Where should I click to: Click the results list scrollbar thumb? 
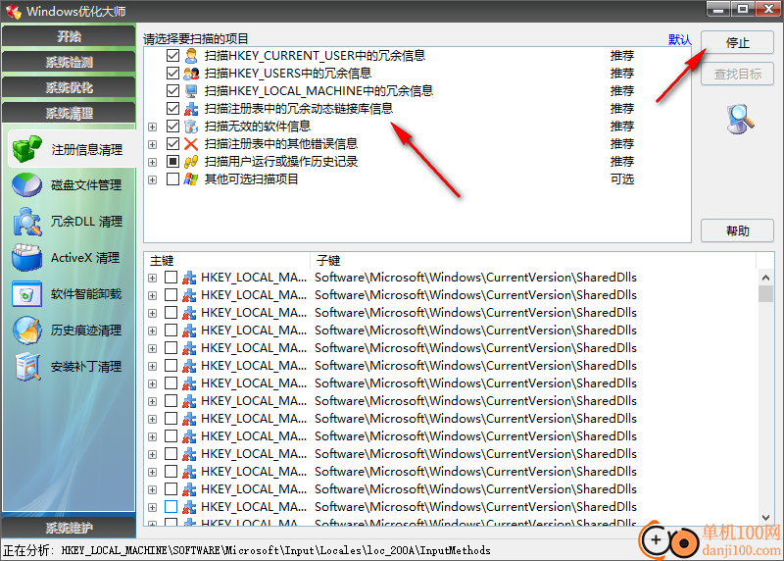point(765,294)
